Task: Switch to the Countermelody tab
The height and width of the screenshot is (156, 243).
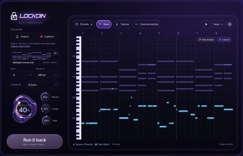Action: [x=147, y=24]
